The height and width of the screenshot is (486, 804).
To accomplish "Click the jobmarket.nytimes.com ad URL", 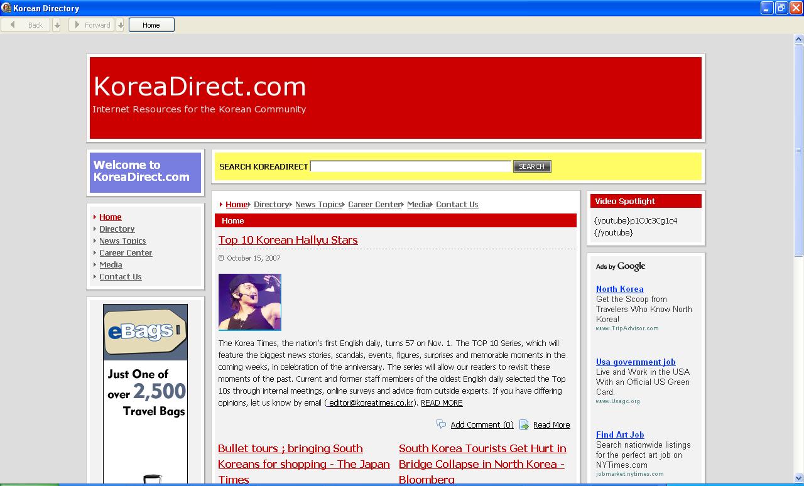I will (x=629, y=474).
